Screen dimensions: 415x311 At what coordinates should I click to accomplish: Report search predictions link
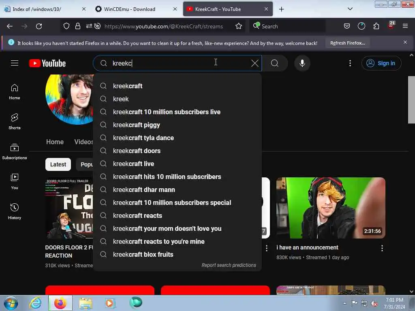229,265
